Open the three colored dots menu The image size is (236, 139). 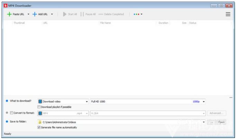pos(136,14)
